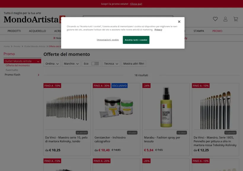Expand the Marchio filter dropdown
243x171 pixels.
click(x=71, y=63)
